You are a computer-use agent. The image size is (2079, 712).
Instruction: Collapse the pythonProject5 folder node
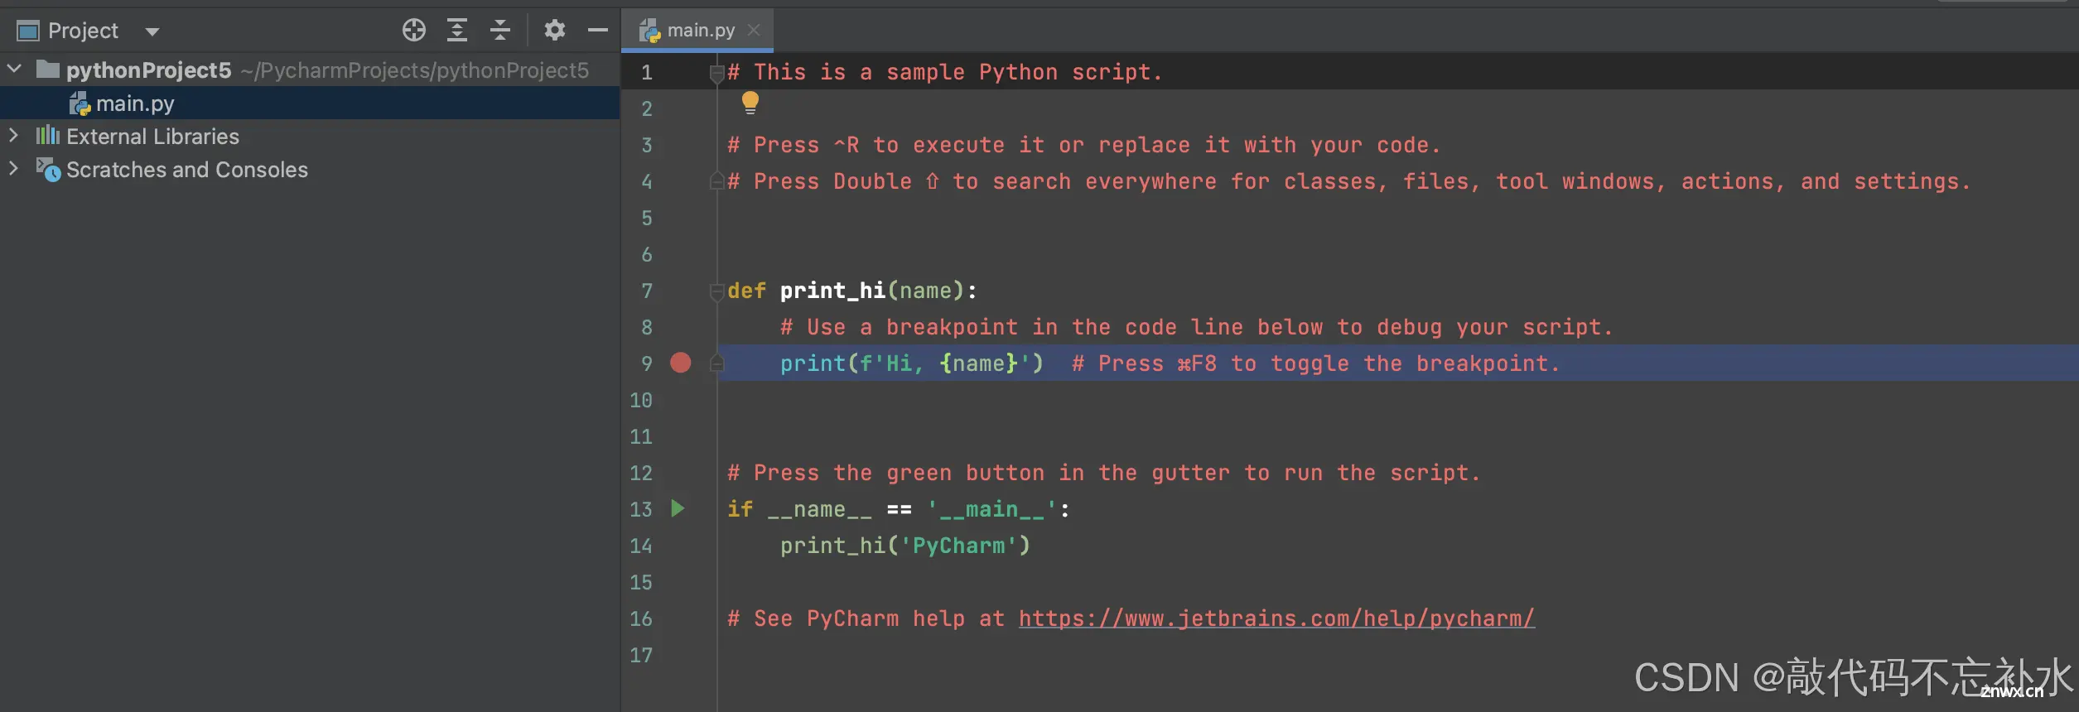(x=14, y=69)
